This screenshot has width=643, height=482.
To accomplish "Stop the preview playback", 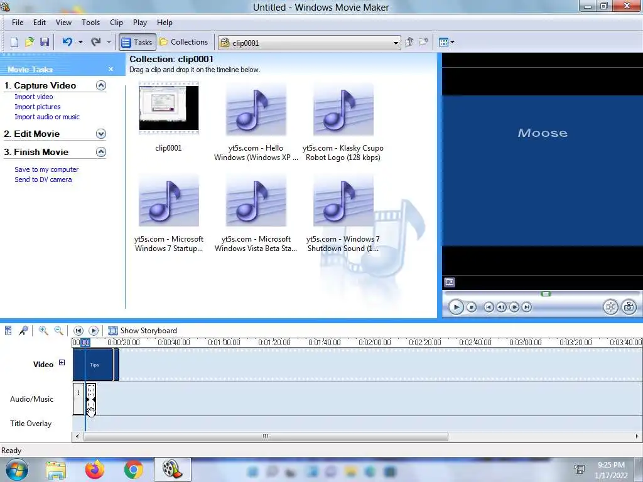I will pyautogui.click(x=472, y=307).
